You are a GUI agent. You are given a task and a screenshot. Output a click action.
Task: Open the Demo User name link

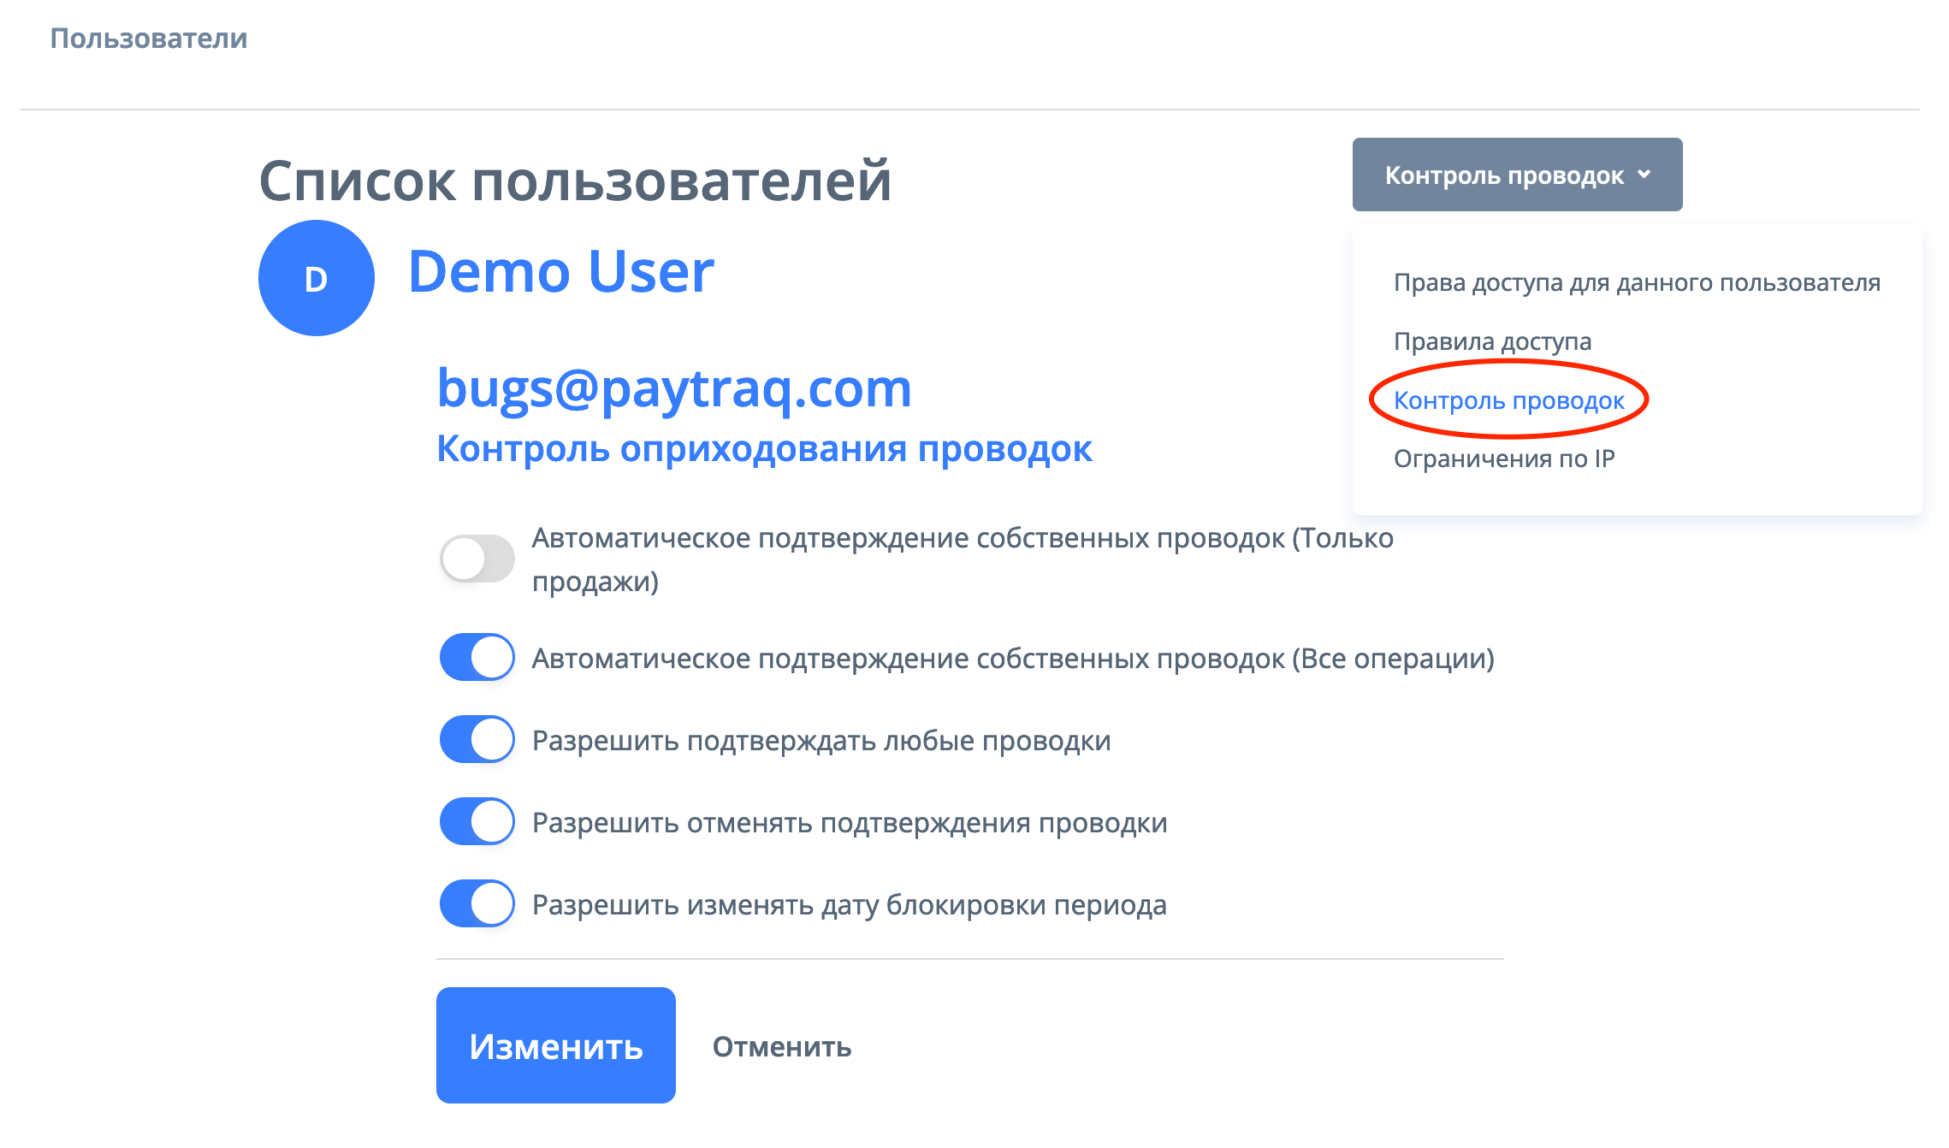tap(560, 272)
